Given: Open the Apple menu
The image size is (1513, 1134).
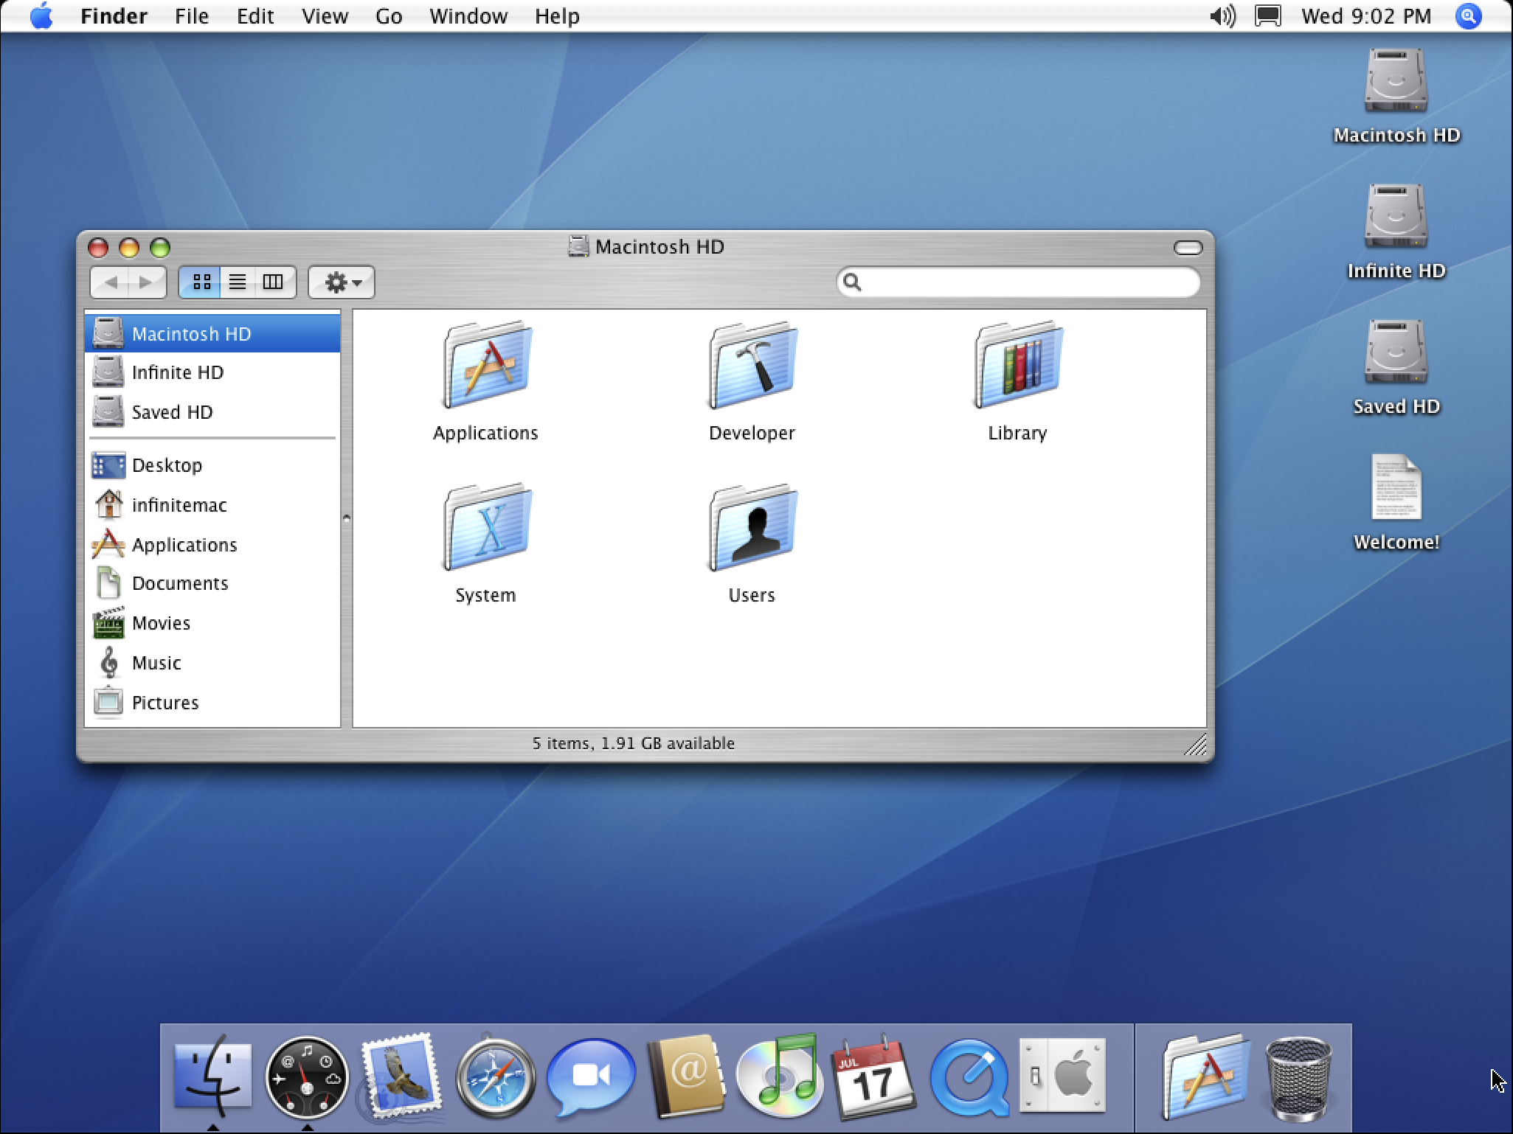Looking at the screenshot, I should [x=41, y=16].
